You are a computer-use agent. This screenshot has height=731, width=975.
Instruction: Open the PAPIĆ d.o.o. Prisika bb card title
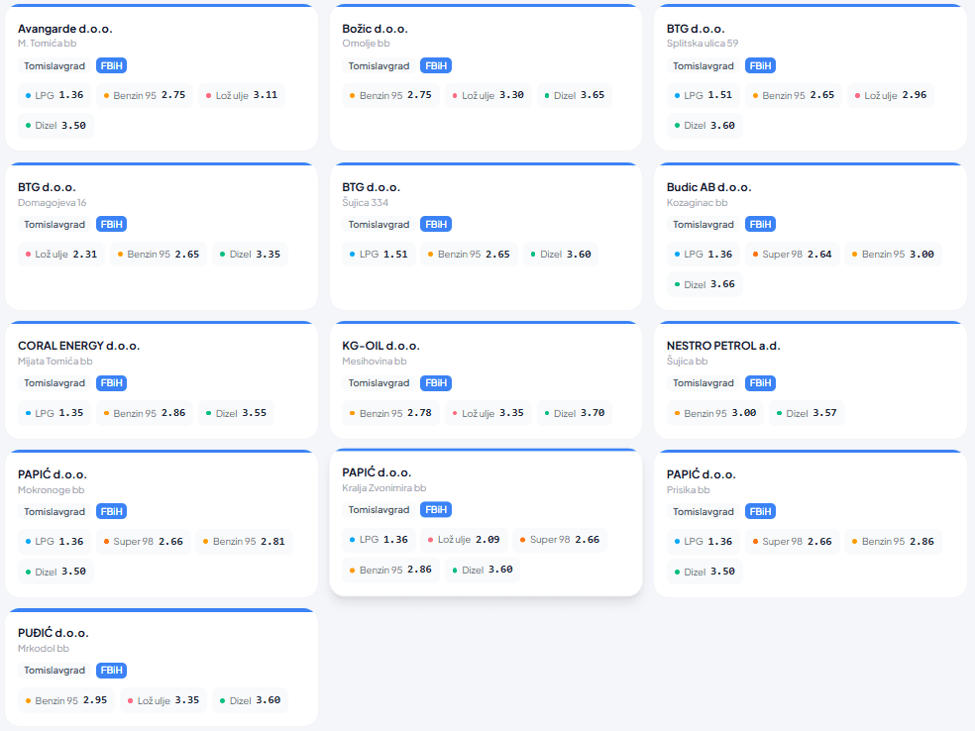(701, 474)
